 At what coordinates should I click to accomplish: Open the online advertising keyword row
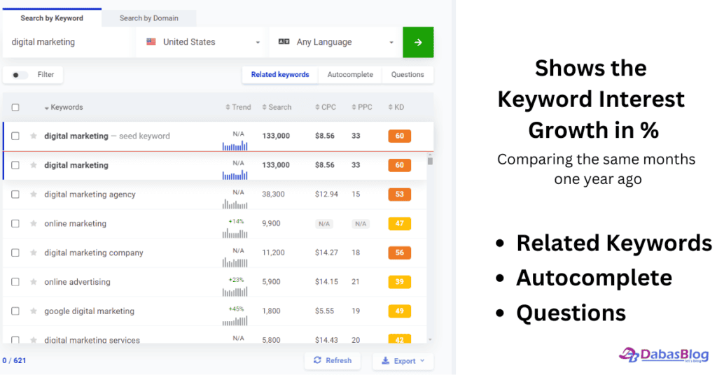tap(215, 282)
